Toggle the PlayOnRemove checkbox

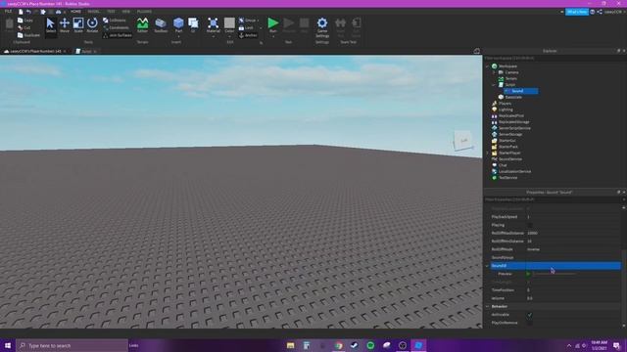tap(529, 323)
